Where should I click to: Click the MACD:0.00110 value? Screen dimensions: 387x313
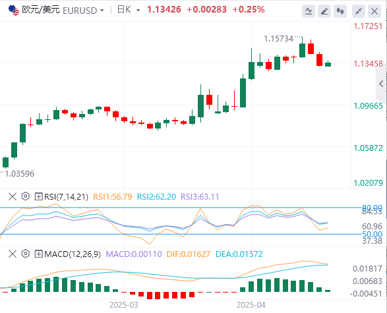coord(134,254)
